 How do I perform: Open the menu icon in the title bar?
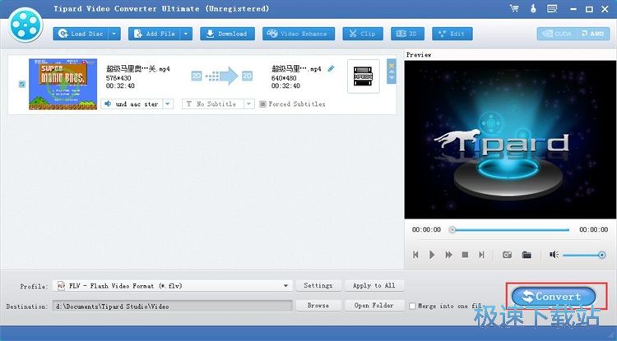(552, 9)
